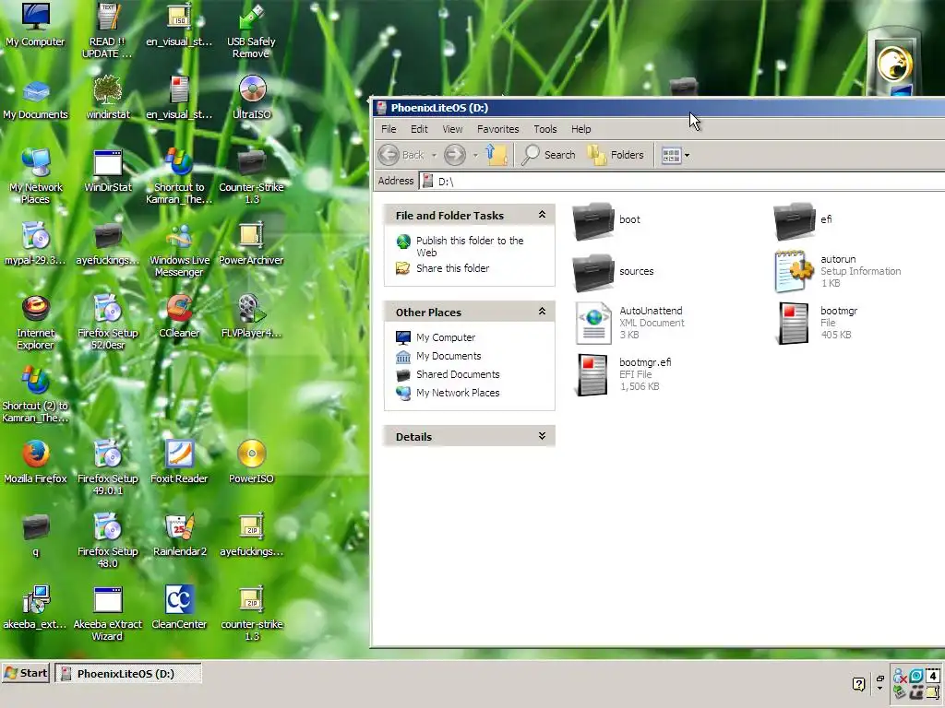Click the address bar showing D:\
945x708 pixels.
(x=681, y=182)
